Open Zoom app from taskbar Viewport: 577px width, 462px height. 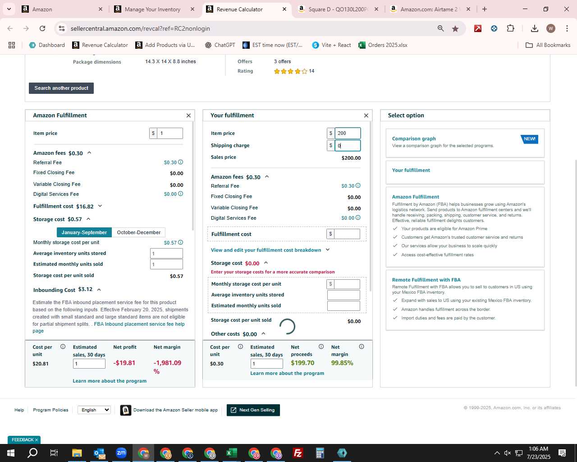point(121,453)
